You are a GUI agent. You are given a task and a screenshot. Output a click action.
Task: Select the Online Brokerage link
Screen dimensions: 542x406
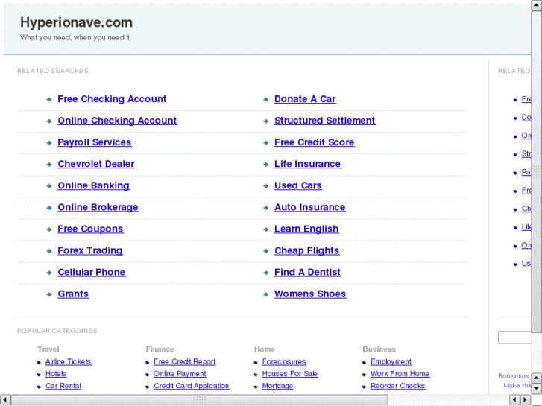click(98, 207)
